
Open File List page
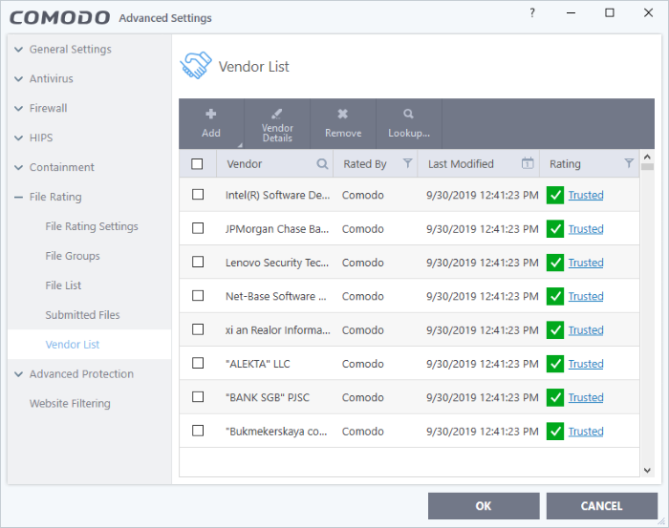63,285
